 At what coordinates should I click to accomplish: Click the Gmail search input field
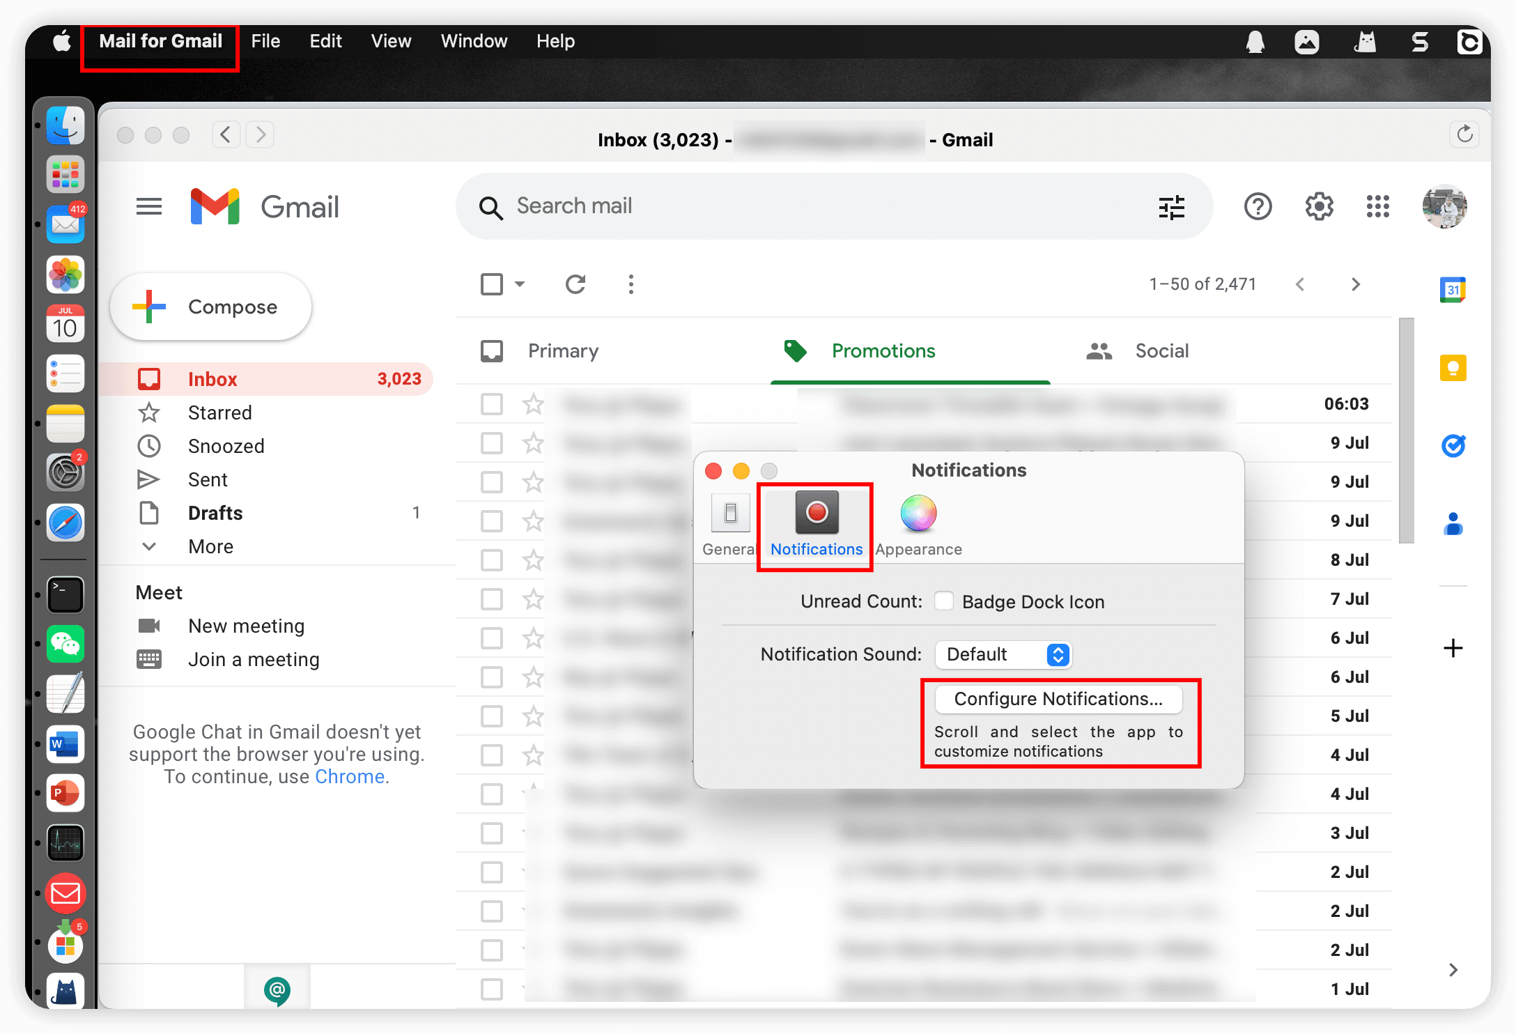coord(823,206)
